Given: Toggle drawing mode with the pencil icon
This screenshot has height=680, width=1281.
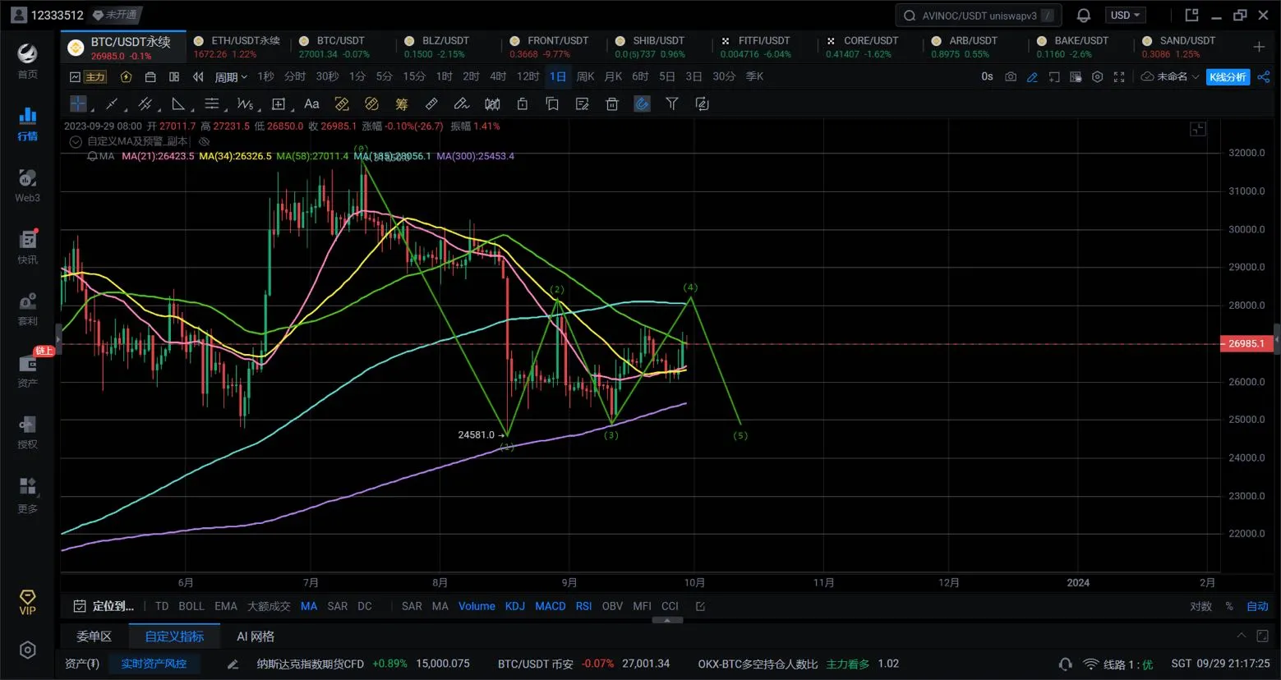Looking at the screenshot, I should [x=1033, y=76].
